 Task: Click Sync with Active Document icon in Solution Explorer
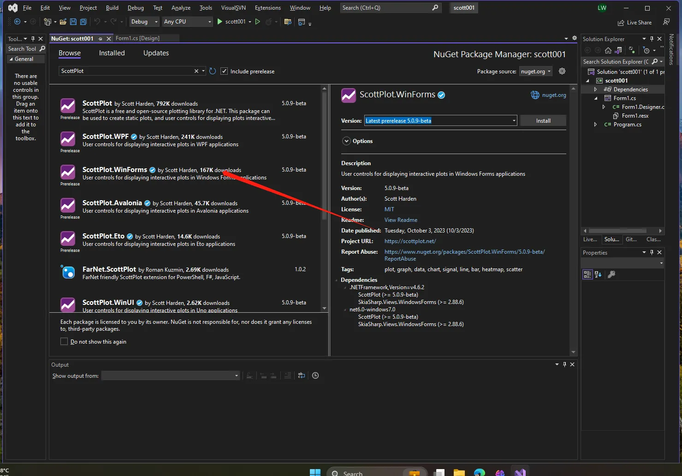coord(632,50)
